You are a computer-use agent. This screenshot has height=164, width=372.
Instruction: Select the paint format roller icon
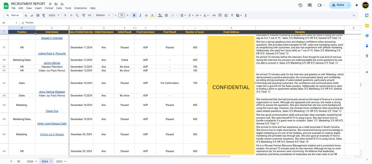pyautogui.click(x=44, y=15)
